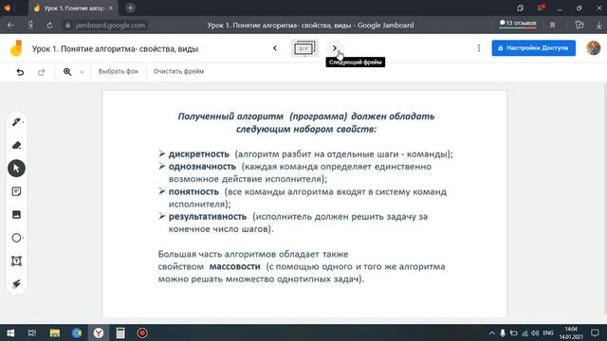
Task: Open Yandex Browser in the taskbar
Action: click(99, 332)
